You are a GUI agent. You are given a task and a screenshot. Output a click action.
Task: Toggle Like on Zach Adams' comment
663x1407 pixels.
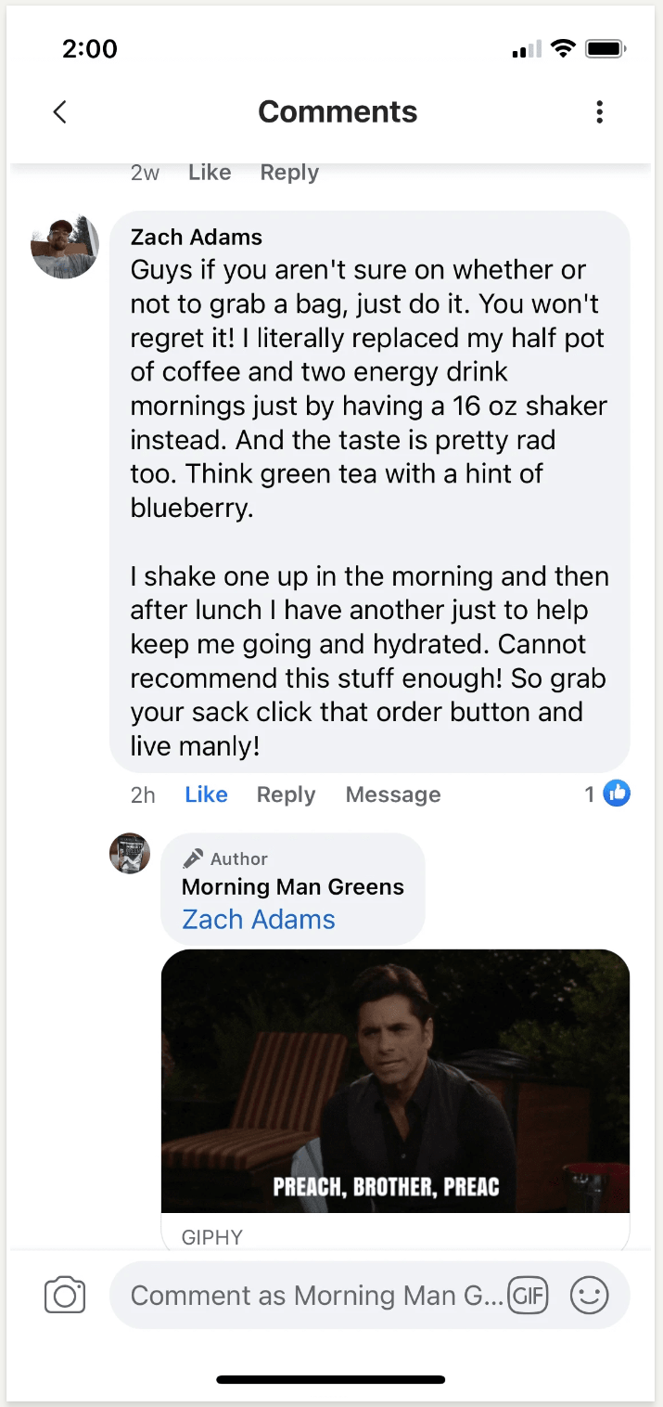(x=206, y=794)
